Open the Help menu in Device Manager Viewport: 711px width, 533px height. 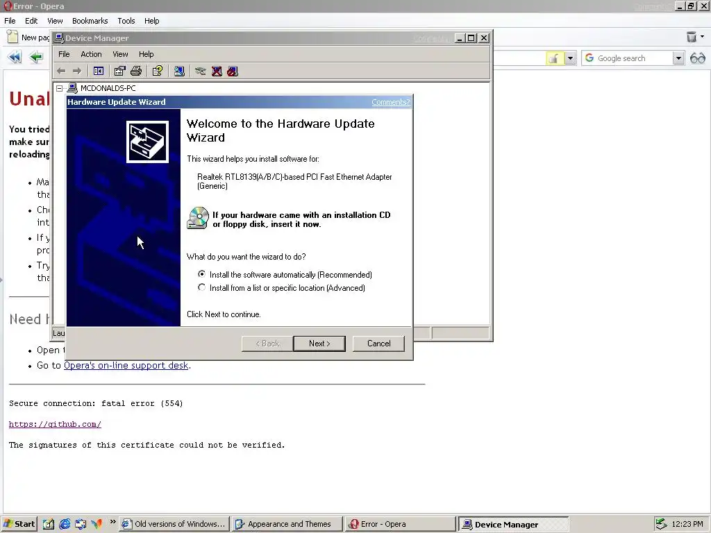(x=146, y=54)
